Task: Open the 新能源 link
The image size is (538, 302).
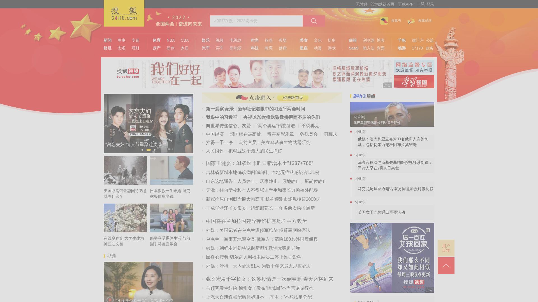Action: (x=236, y=48)
